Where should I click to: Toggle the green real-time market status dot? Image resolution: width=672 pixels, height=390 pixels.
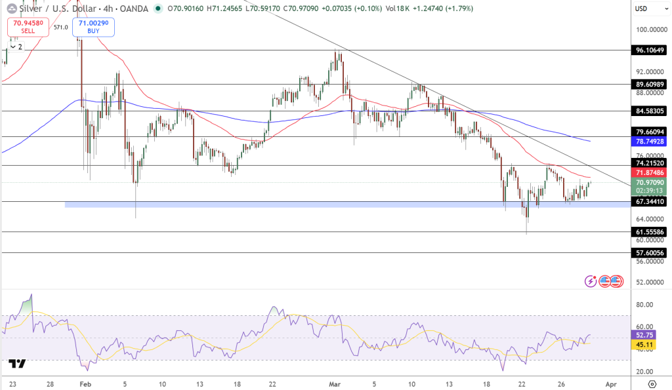158,9
